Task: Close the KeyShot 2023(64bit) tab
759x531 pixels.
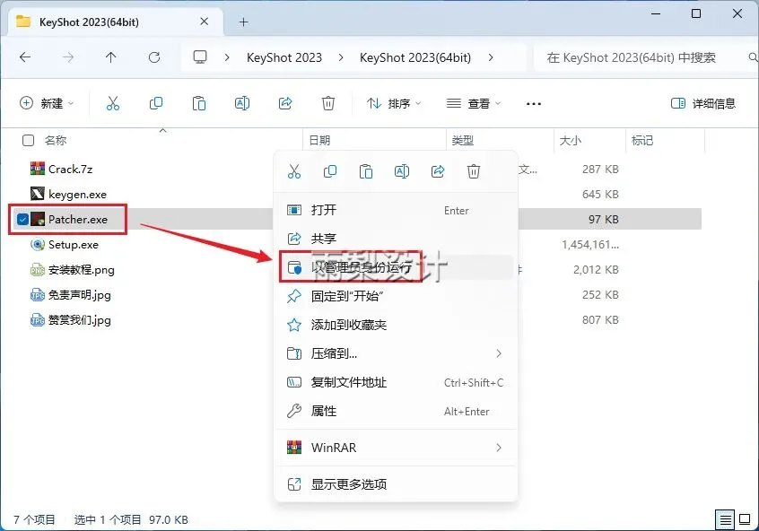Action: tap(205, 22)
